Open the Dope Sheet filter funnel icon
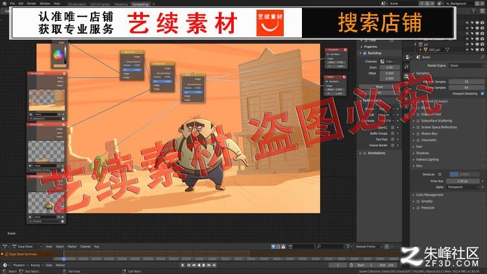 [349, 246]
